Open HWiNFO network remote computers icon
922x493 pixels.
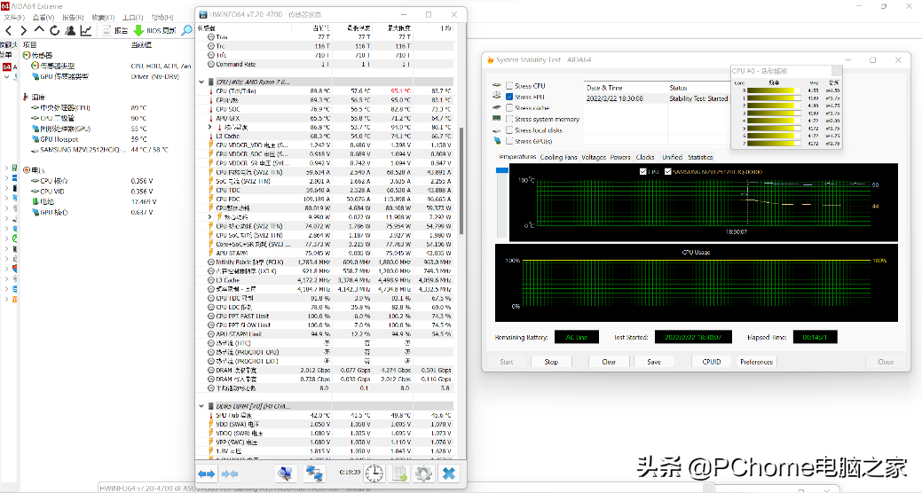[x=314, y=473]
